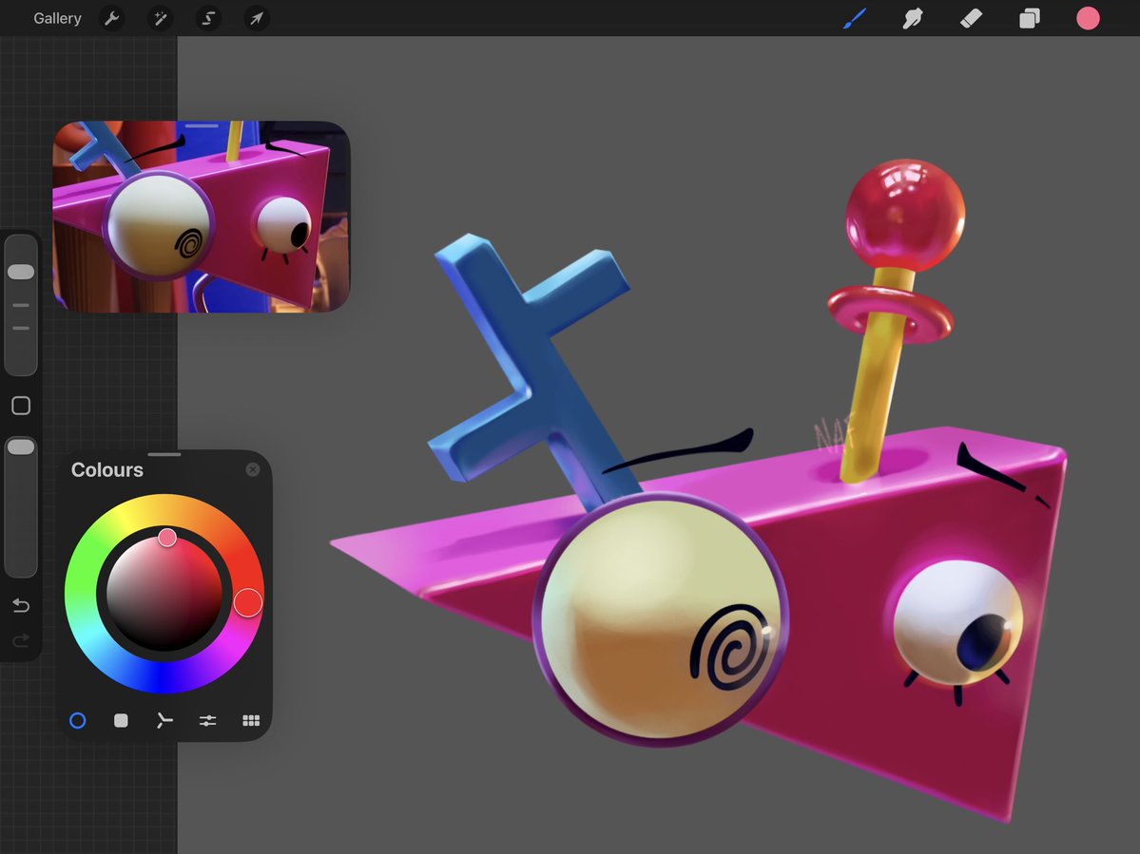Image resolution: width=1140 pixels, height=854 pixels.
Task: Tap the reference window top drag handle
Action: click(x=202, y=125)
